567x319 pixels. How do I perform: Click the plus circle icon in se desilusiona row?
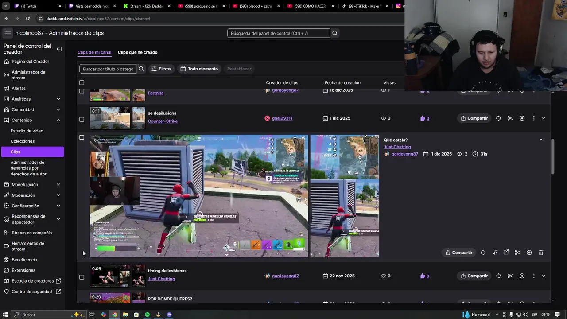[522, 118]
